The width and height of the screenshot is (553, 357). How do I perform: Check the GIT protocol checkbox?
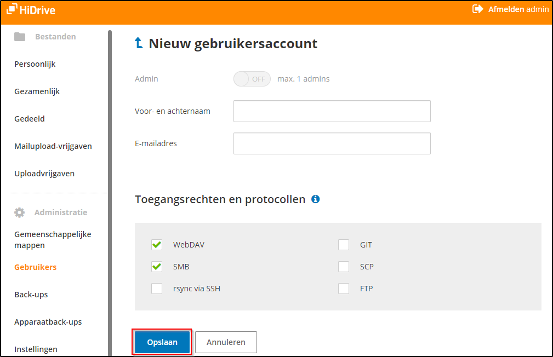(344, 245)
